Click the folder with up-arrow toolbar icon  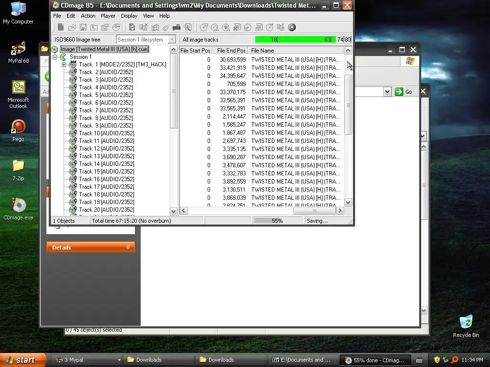(x=94, y=27)
